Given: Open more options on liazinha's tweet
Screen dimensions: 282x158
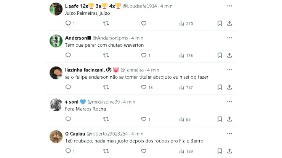Looking at the screenshot, I should coord(229,70).
